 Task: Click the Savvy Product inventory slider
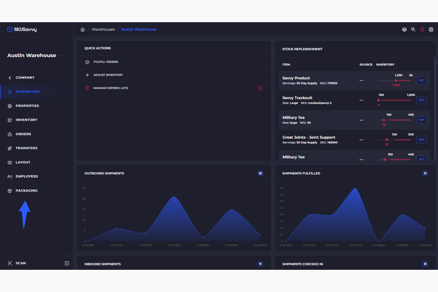pos(394,80)
